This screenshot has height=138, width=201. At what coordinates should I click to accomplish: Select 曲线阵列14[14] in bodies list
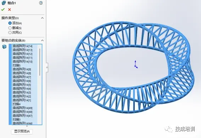(23, 46)
